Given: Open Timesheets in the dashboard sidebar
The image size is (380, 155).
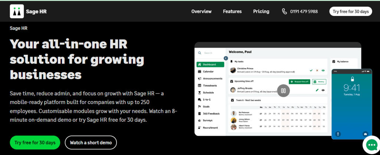Looking at the screenshot, I should coord(210,85).
